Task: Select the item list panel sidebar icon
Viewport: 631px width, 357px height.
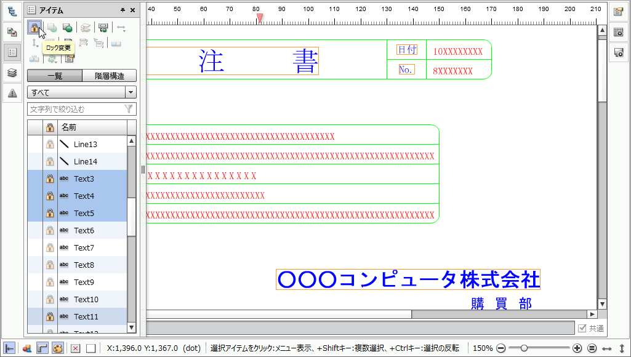Action: [12, 52]
